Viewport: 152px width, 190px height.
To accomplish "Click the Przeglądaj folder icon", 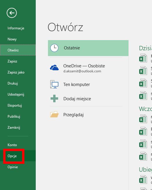I will [x=54, y=114].
